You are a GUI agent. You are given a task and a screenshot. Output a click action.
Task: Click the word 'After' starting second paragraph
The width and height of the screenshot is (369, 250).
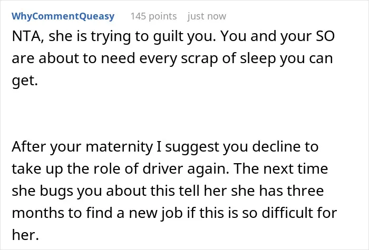28,147
